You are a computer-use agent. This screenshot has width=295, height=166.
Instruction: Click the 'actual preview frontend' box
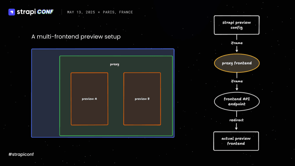[236, 141]
